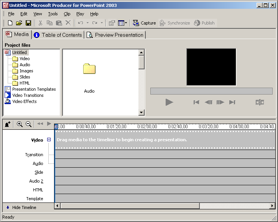Click the Split clip icon
The height and width of the screenshot is (222, 278).
coord(260,102)
